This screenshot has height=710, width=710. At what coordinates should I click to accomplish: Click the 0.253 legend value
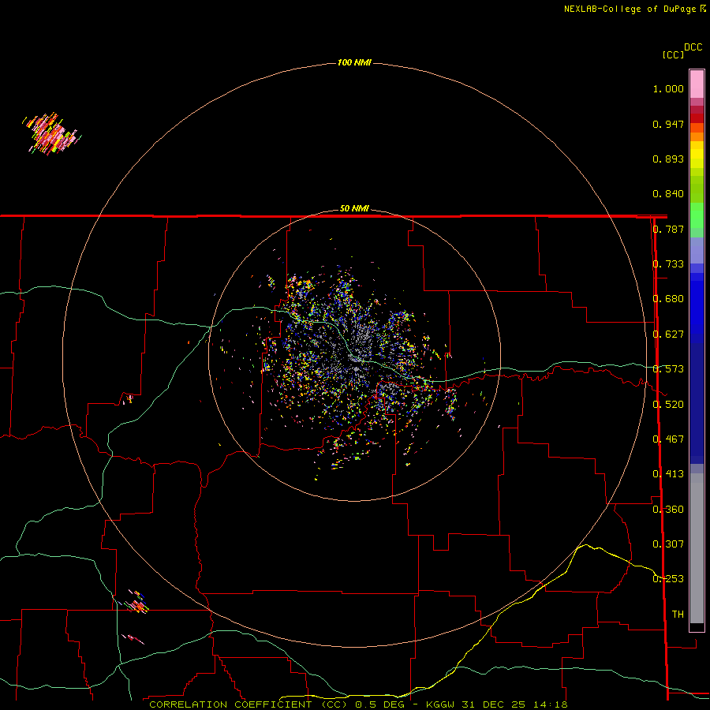click(x=668, y=579)
